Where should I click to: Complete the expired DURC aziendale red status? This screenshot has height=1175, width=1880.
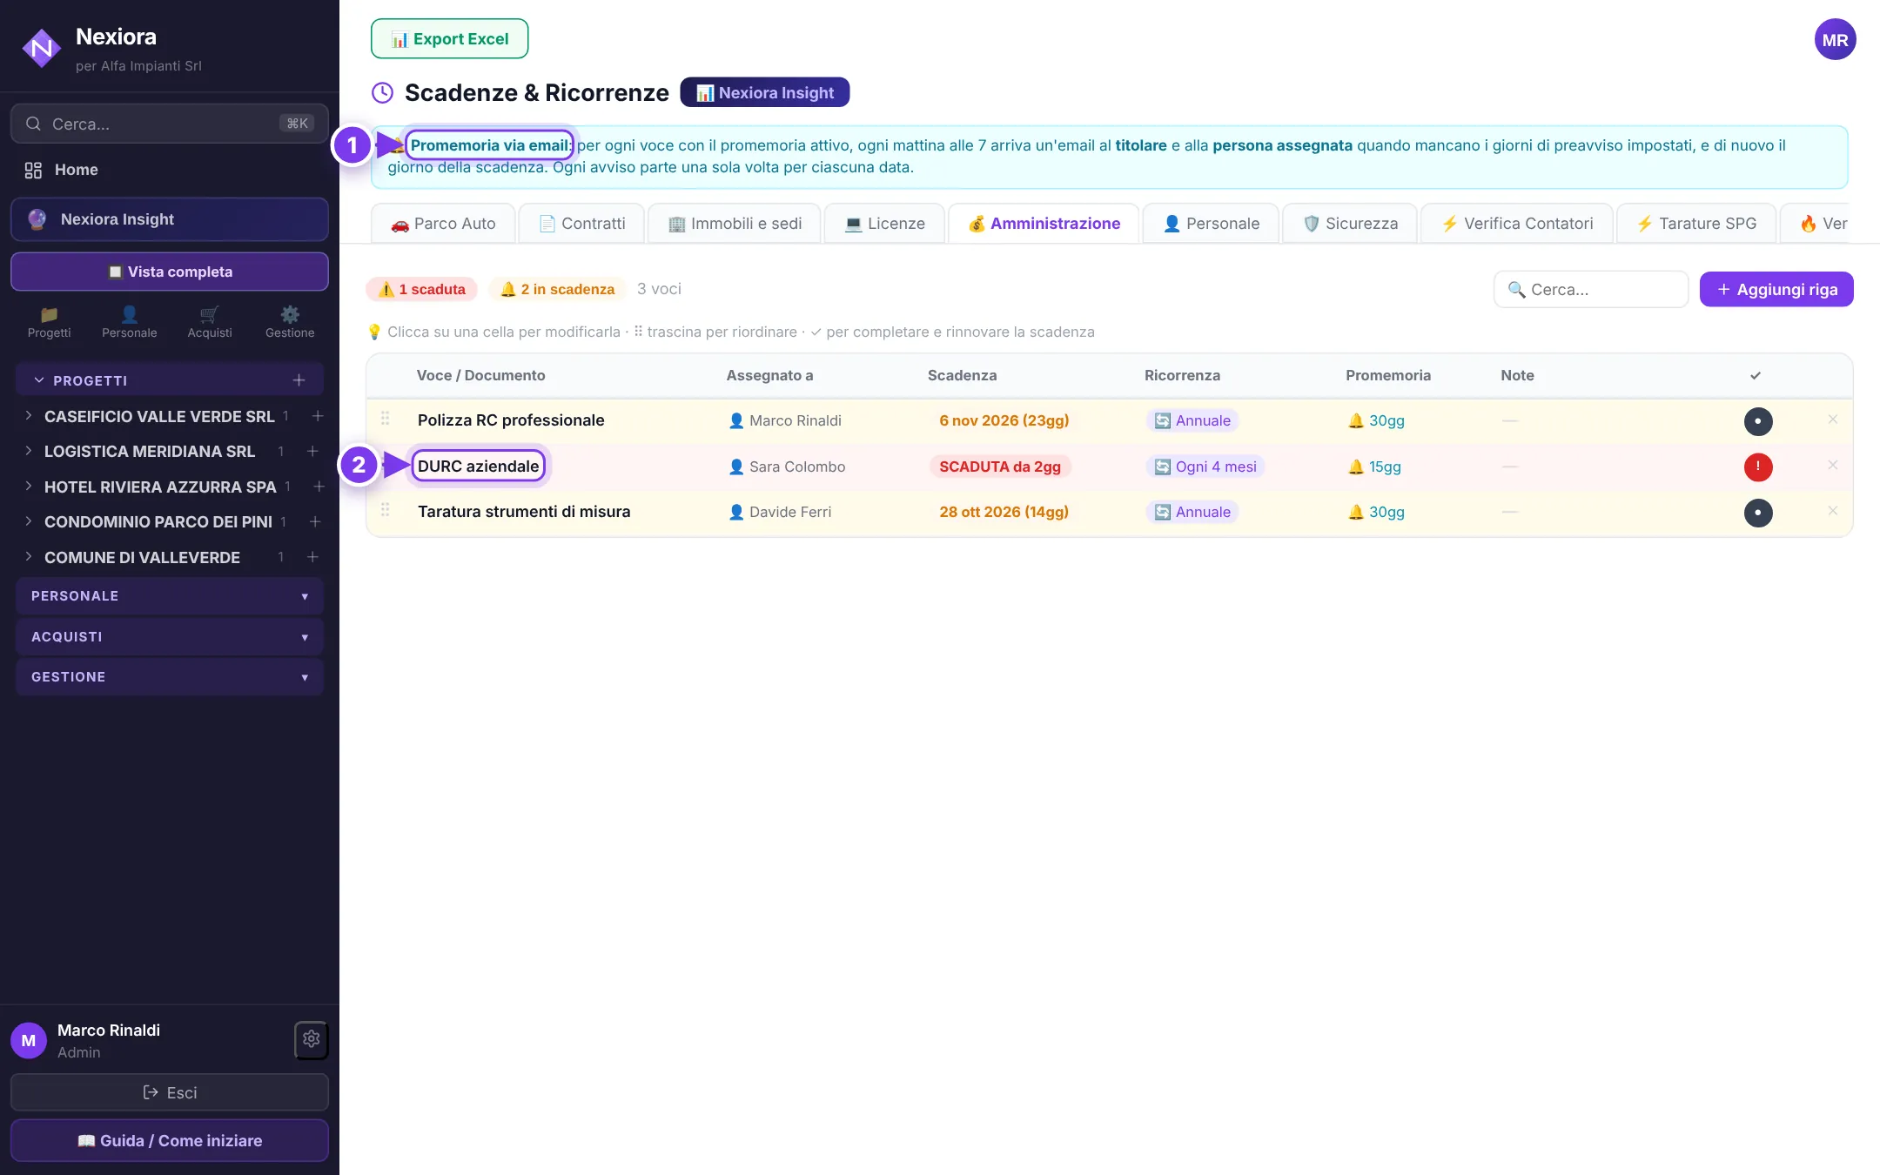click(1757, 467)
